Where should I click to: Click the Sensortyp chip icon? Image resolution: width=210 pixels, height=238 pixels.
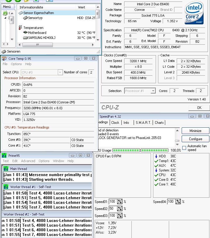click(x=25, y=18)
